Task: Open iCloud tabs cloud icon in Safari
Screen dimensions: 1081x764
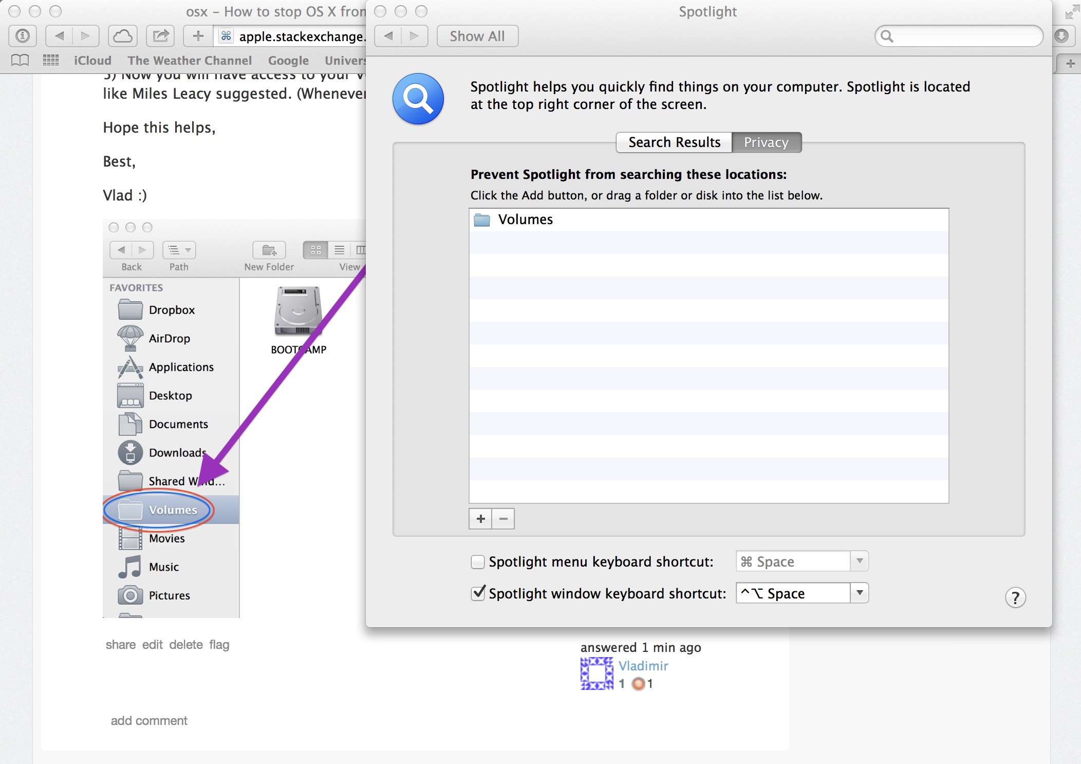Action: pyautogui.click(x=122, y=36)
